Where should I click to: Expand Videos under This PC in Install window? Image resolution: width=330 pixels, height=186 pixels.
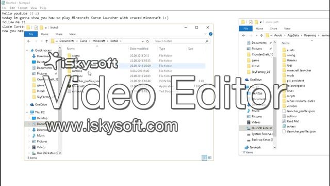[x=29, y=147]
